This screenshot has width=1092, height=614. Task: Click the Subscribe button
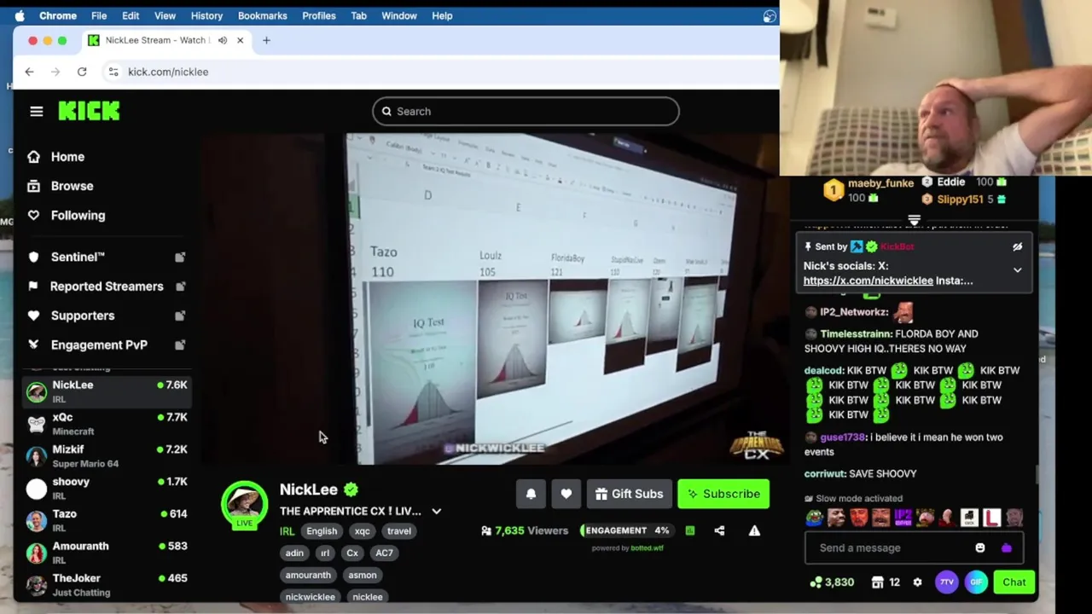723,494
